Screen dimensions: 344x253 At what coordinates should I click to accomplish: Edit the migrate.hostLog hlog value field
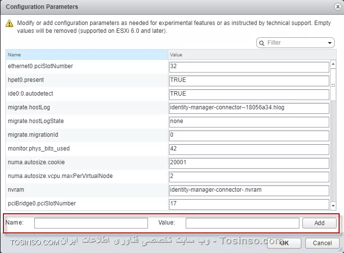tap(249, 108)
